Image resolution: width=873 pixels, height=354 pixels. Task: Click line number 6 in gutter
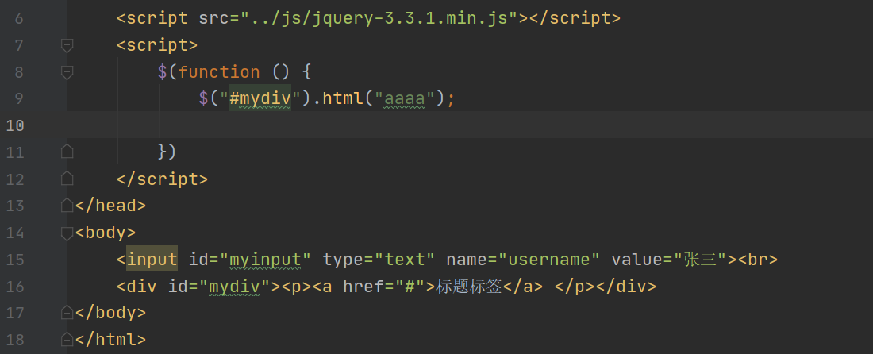(18, 18)
